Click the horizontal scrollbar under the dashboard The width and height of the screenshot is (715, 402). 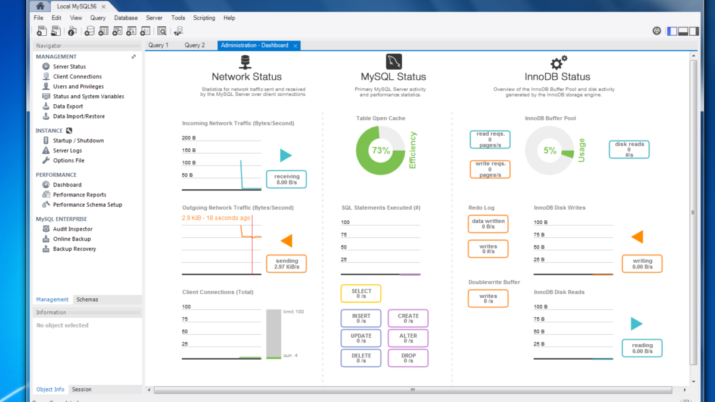[x=412, y=390]
